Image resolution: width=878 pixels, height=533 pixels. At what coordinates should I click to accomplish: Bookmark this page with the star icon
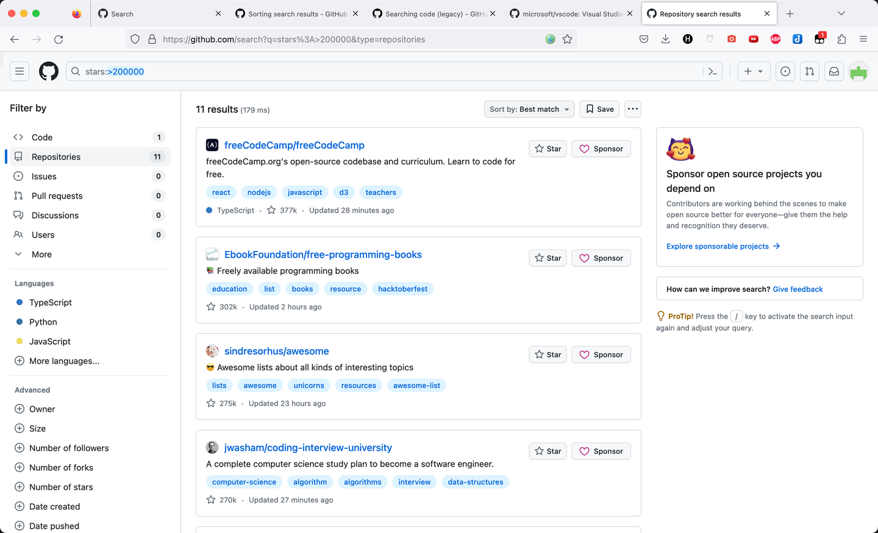pyautogui.click(x=568, y=39)
